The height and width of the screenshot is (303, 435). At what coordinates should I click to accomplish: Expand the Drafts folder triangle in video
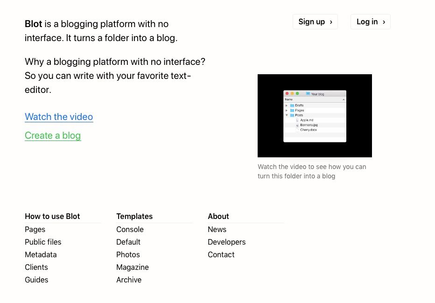287,106
